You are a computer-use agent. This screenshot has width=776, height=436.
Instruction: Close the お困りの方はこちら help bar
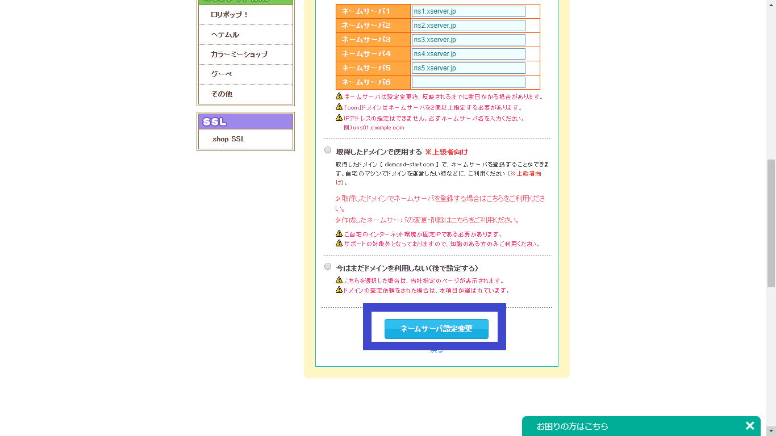750,426
